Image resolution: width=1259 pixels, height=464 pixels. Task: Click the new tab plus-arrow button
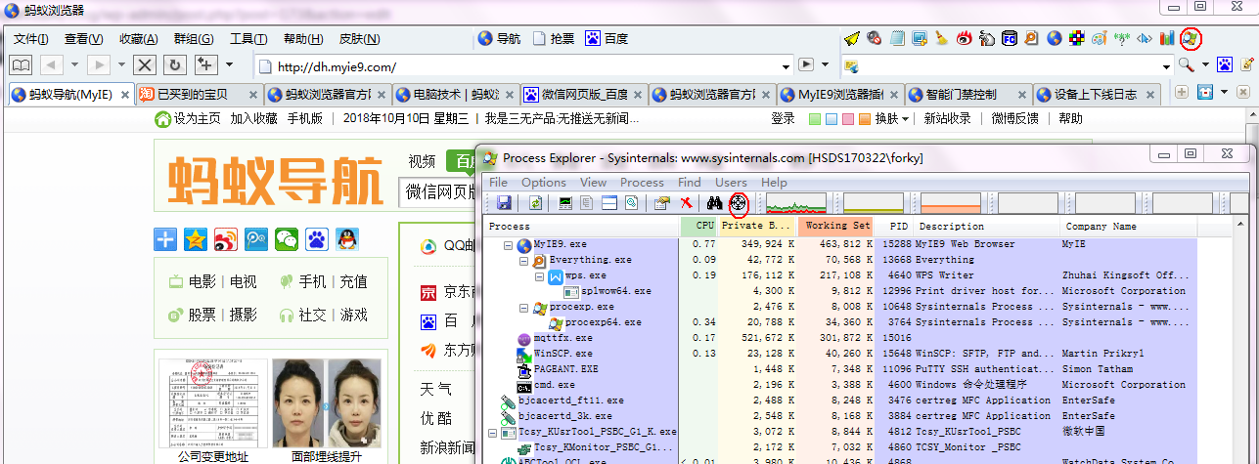pos(205,65)
